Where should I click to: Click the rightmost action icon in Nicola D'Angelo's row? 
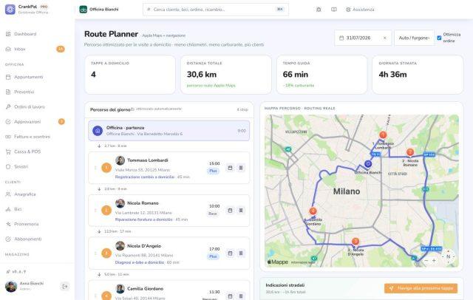(241, 253)
